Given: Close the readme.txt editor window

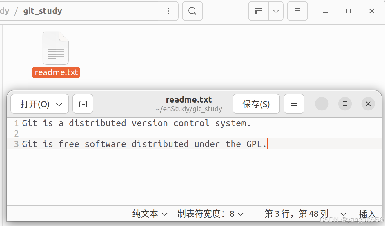Looking at the screenshot, I should point(368,104).
